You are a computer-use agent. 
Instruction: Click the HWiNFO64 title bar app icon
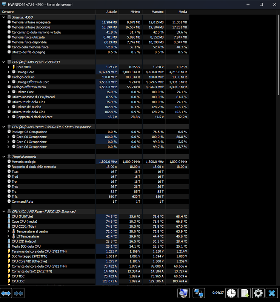point(4,5)
